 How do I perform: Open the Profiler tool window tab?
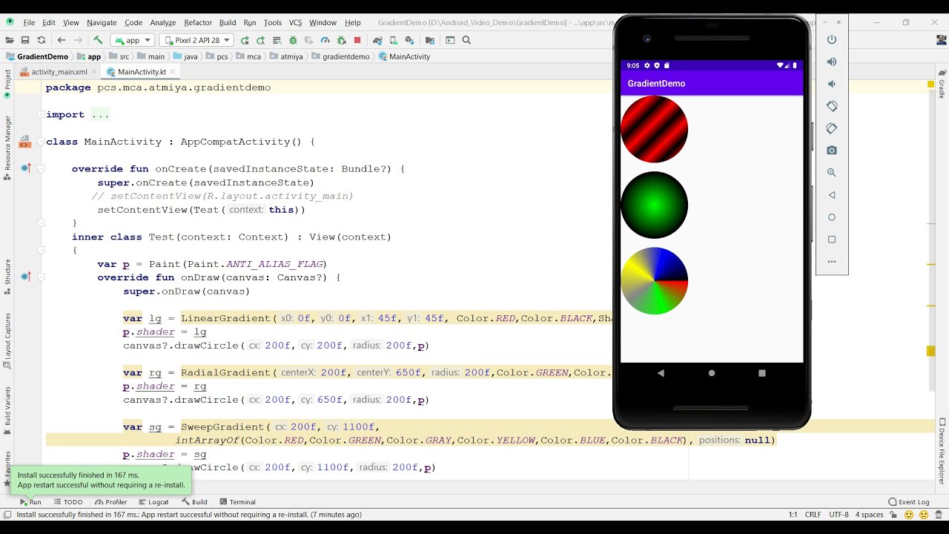(x=111, y=502)
